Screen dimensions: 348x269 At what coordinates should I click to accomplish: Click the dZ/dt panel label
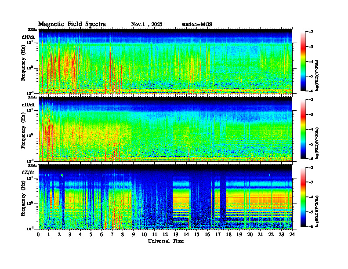(x=28, y=172)
